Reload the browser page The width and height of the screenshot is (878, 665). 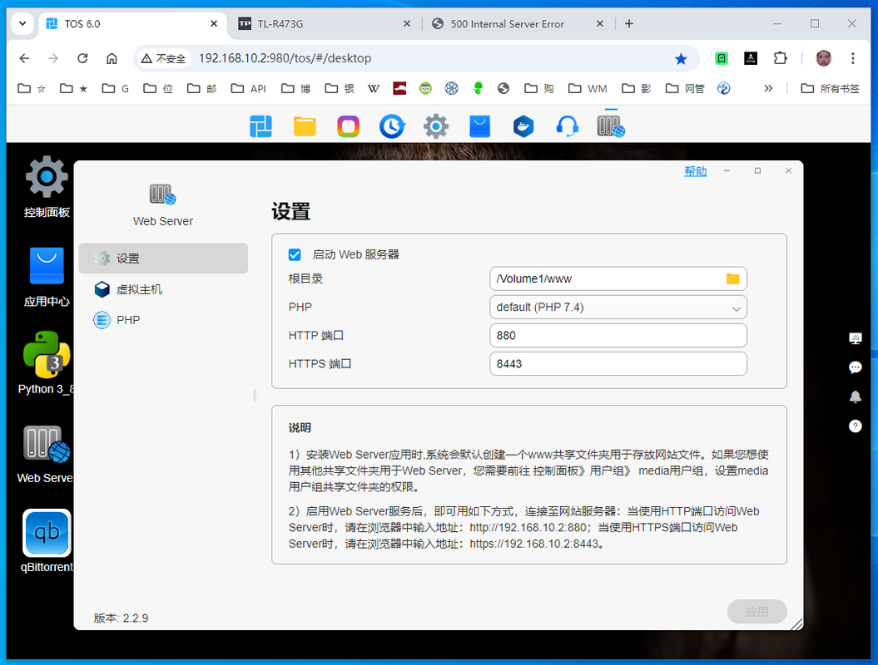pos(82,58)
